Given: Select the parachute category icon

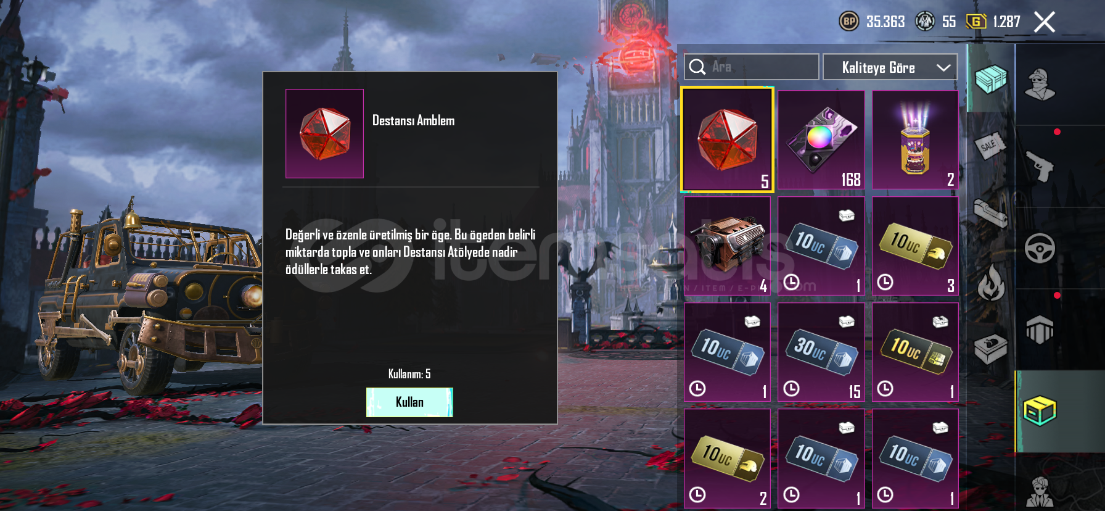Looking at the screenshot, I should tap(1040, 330).
